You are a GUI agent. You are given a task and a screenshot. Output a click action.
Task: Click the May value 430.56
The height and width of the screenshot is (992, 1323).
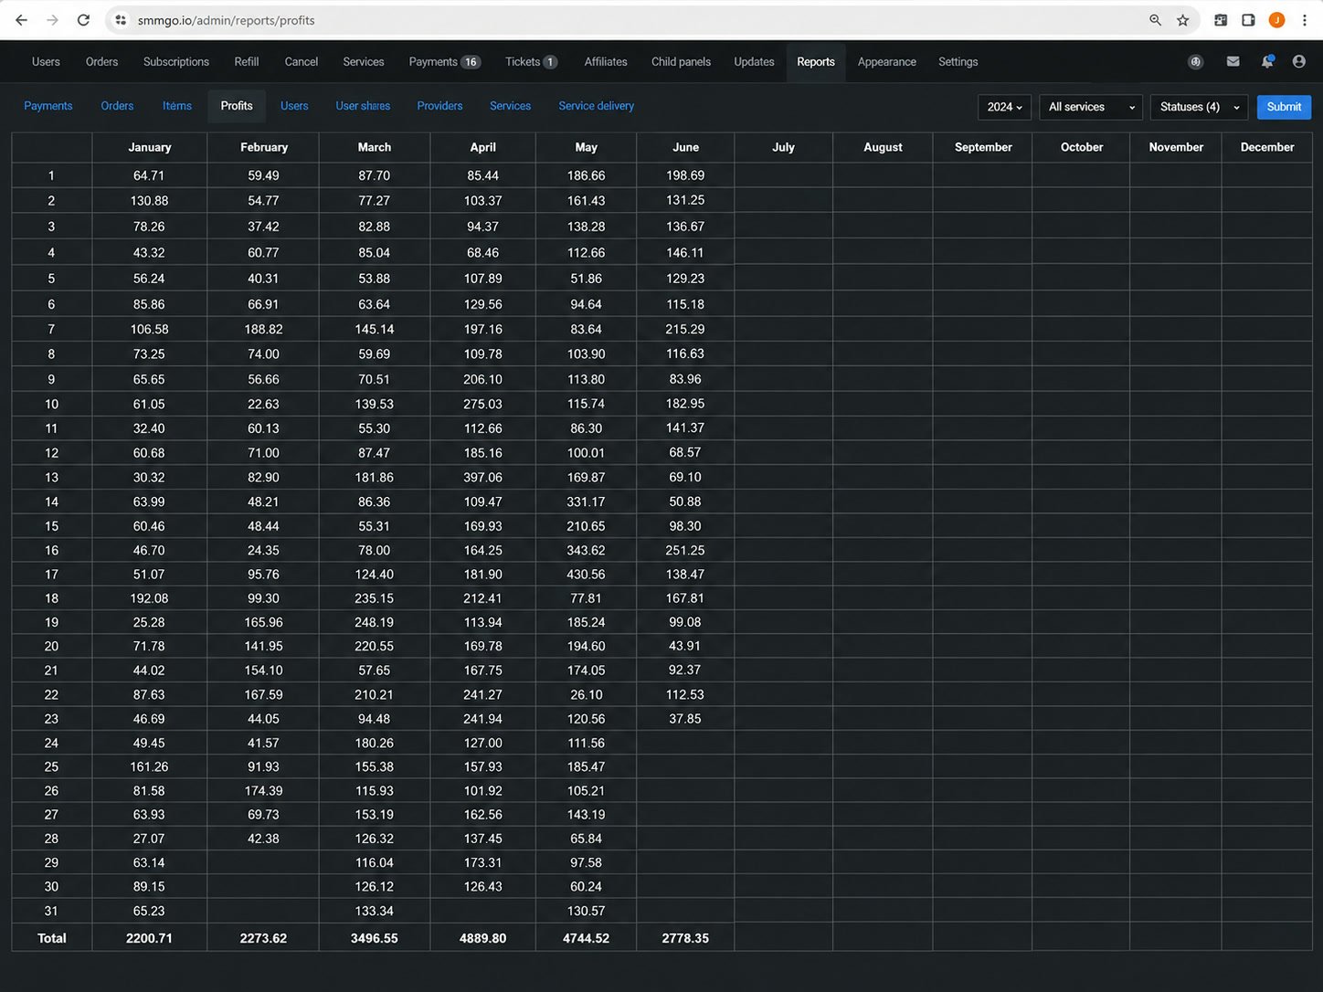[586, 575]
